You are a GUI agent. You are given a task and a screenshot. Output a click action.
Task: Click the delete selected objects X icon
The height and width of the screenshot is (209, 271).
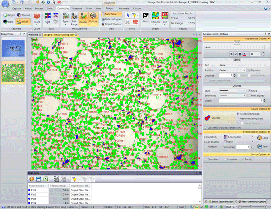tap(128, 22)
